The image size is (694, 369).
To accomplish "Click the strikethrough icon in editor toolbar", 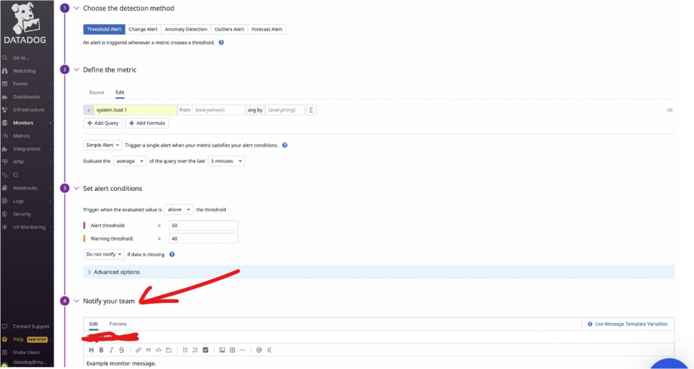I will (x=121, y=350).
